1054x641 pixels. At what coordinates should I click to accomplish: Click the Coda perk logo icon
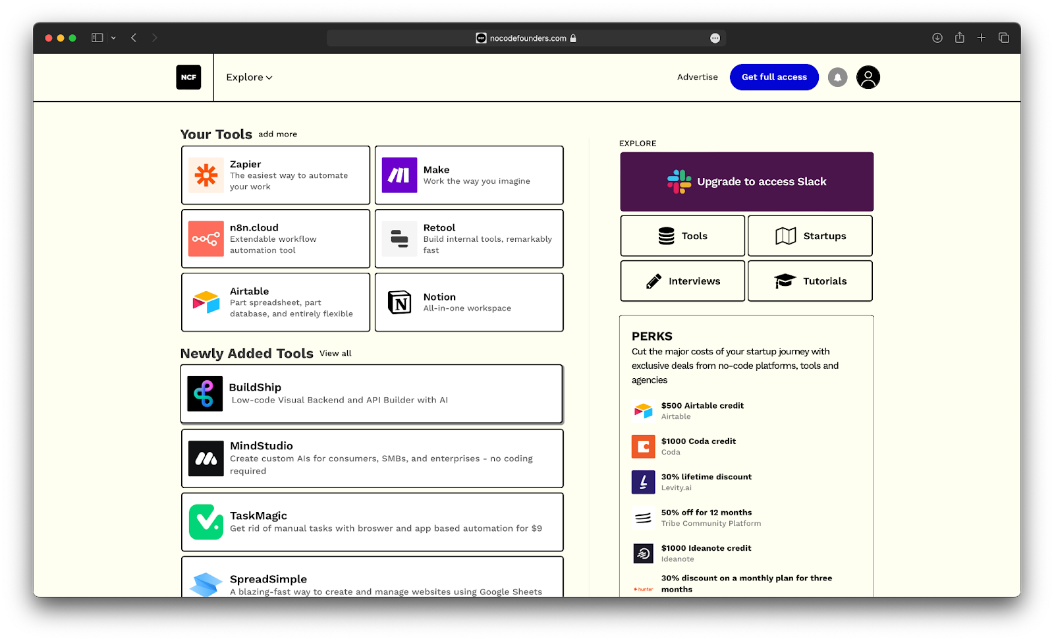click(643, 446)
